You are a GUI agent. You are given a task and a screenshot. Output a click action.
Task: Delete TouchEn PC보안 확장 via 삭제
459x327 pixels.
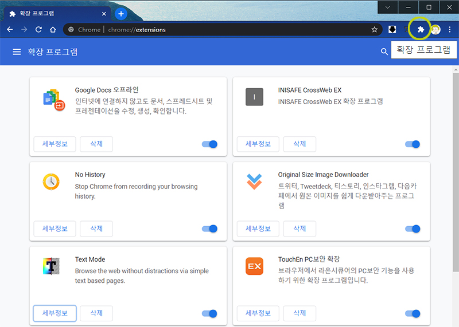click(x=299, y=313)
